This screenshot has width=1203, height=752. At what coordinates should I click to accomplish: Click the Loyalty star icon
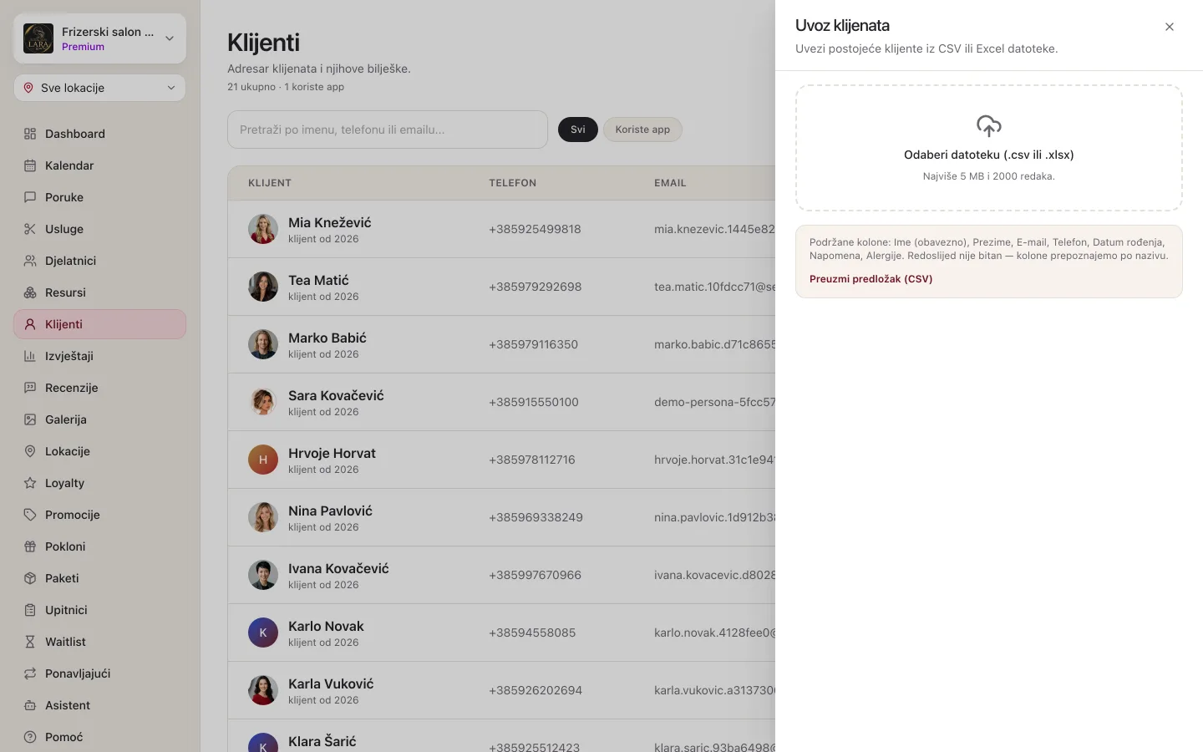[30, 483]
